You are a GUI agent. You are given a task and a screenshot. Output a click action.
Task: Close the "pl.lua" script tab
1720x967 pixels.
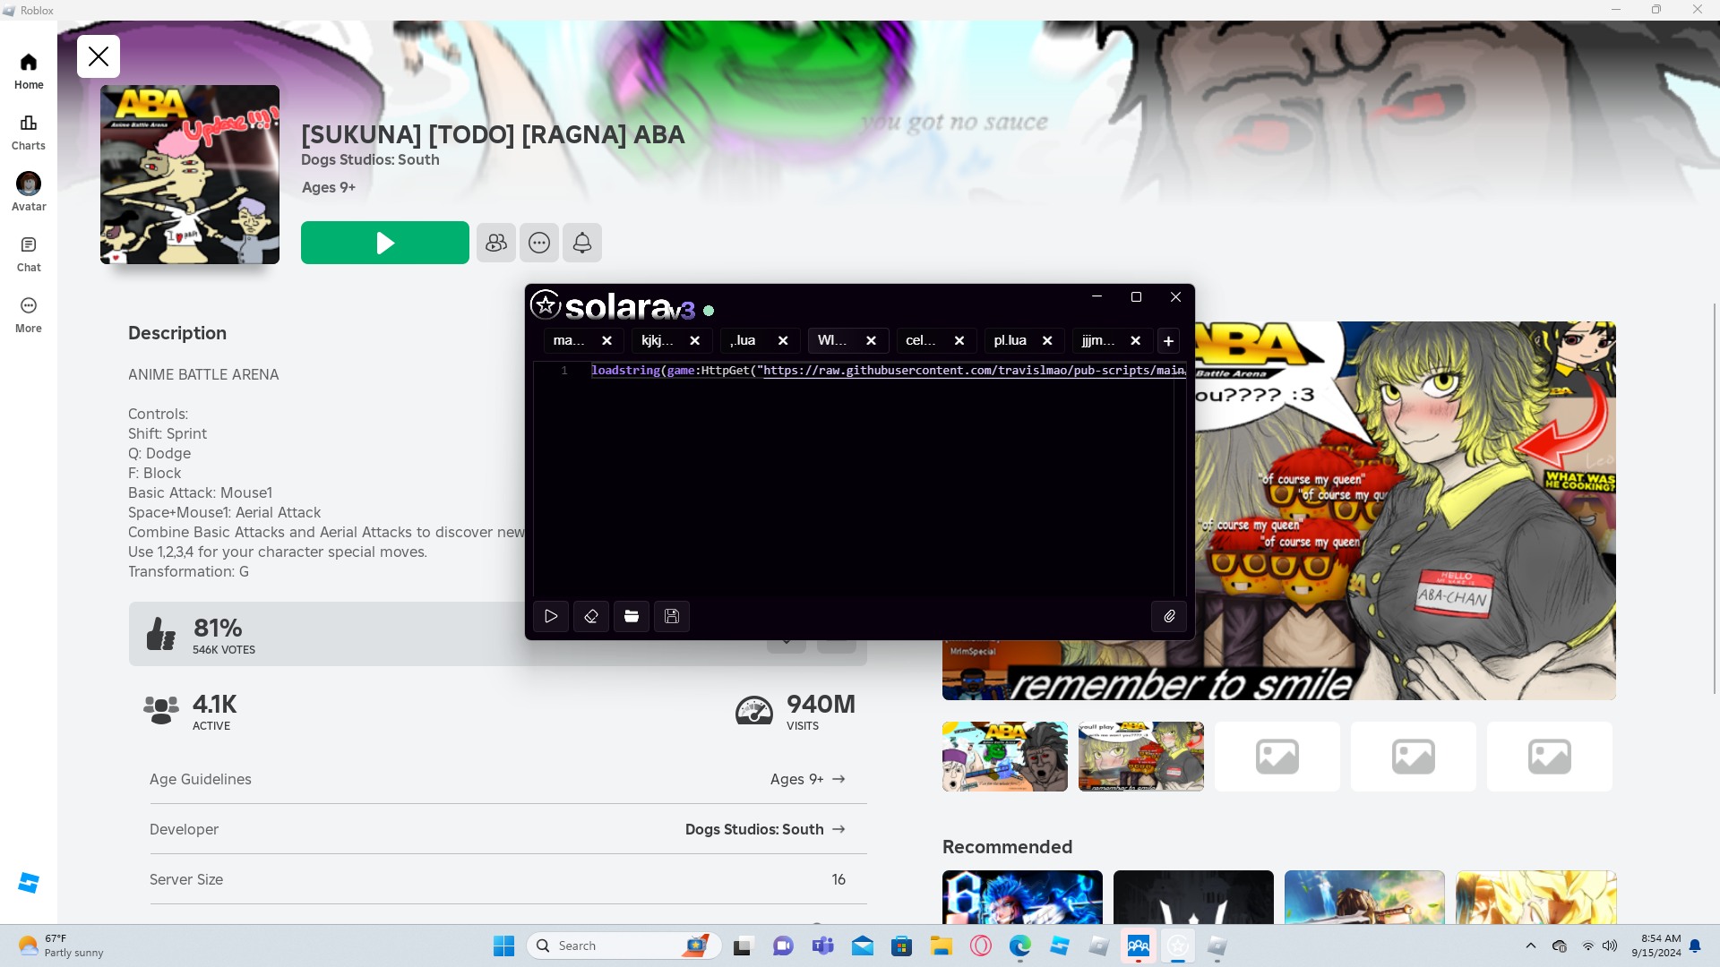[x=1047, y=340]
